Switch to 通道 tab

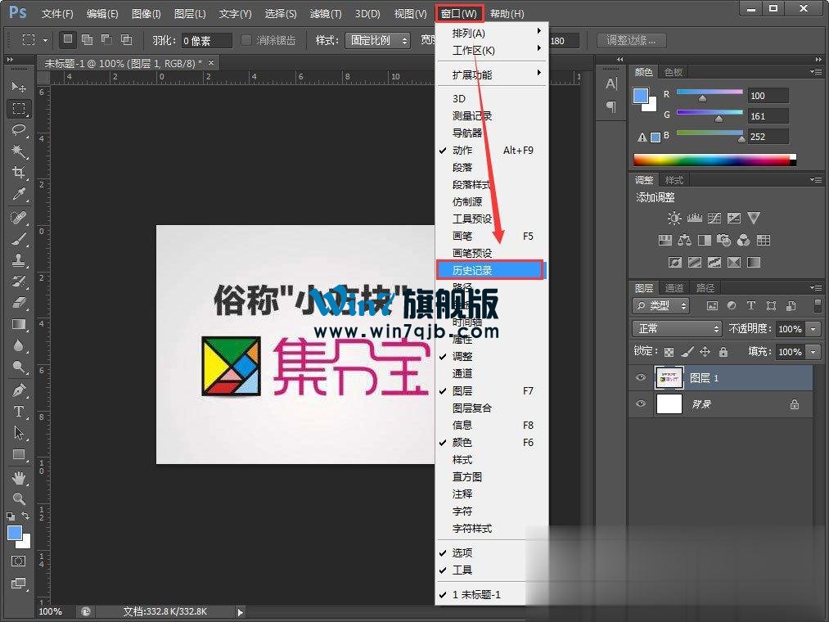[674, 288]
